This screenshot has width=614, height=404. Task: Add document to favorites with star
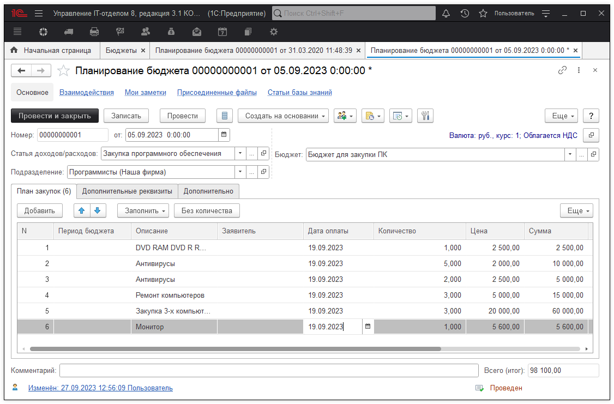pyautogui.click(x=64, y=70)
